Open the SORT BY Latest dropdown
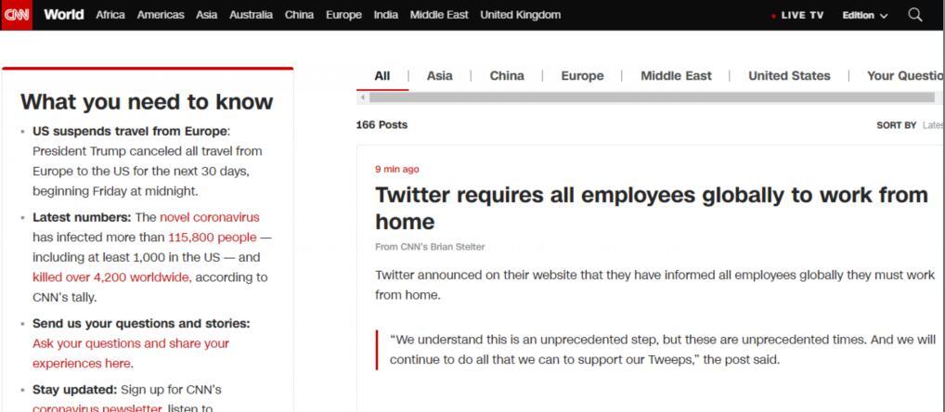Screen dimensions: 945x412 (x=910, y=125)
